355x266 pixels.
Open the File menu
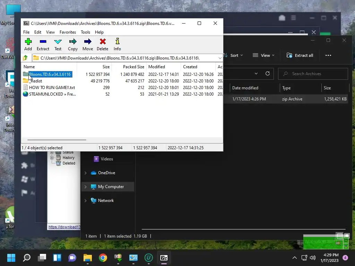click(x=26, y=32)
